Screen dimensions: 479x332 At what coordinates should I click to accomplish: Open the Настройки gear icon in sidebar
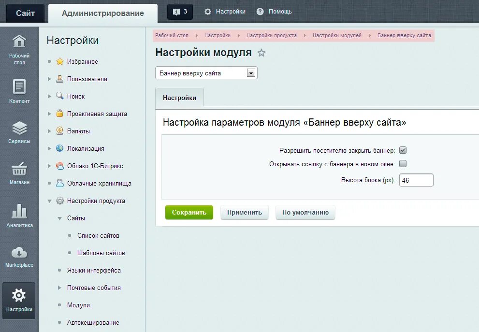pos(19,295)
